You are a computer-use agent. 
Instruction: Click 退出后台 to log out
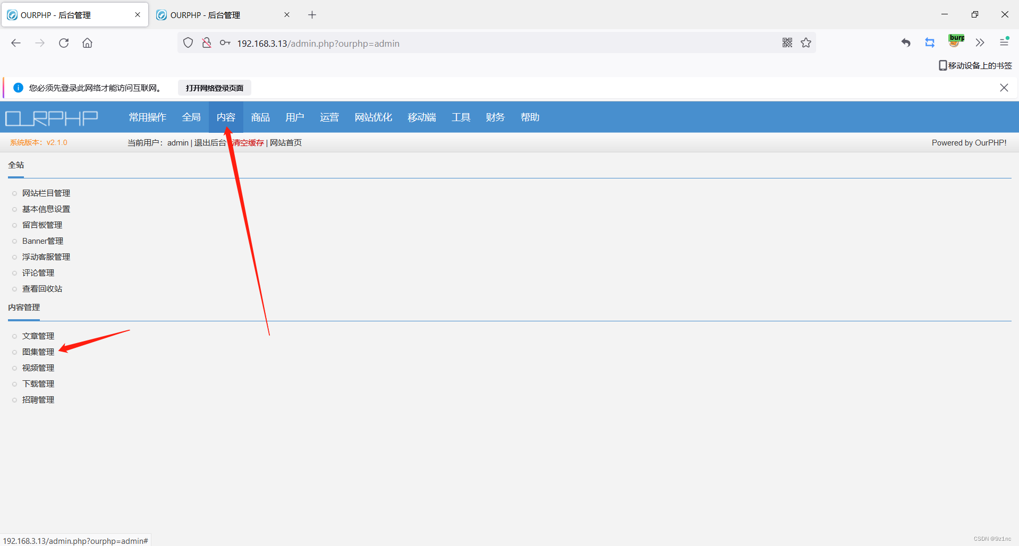[210, 143]
